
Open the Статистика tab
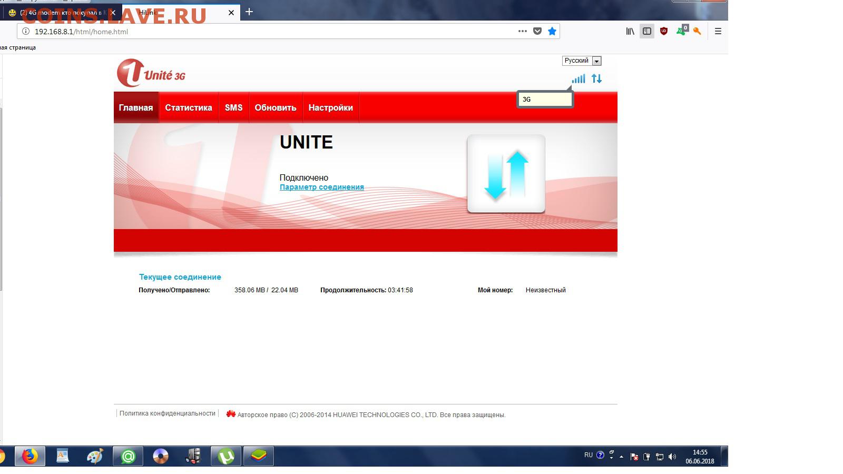(189, 107)
